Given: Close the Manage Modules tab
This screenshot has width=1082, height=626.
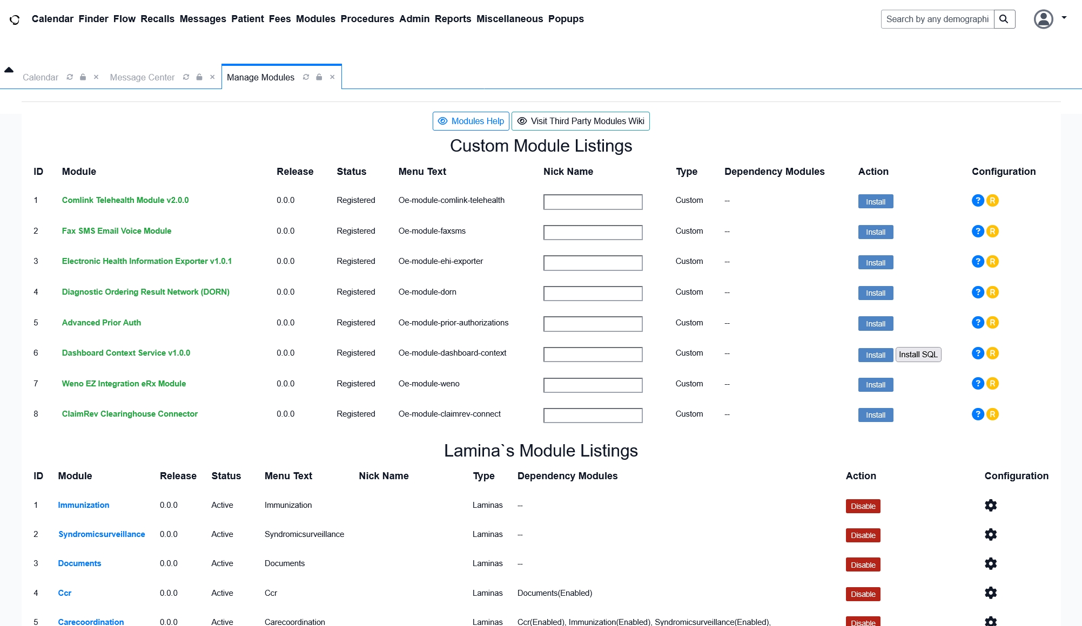Looking at the screenshot, I should pyautogui.click(x=332, y=77).
